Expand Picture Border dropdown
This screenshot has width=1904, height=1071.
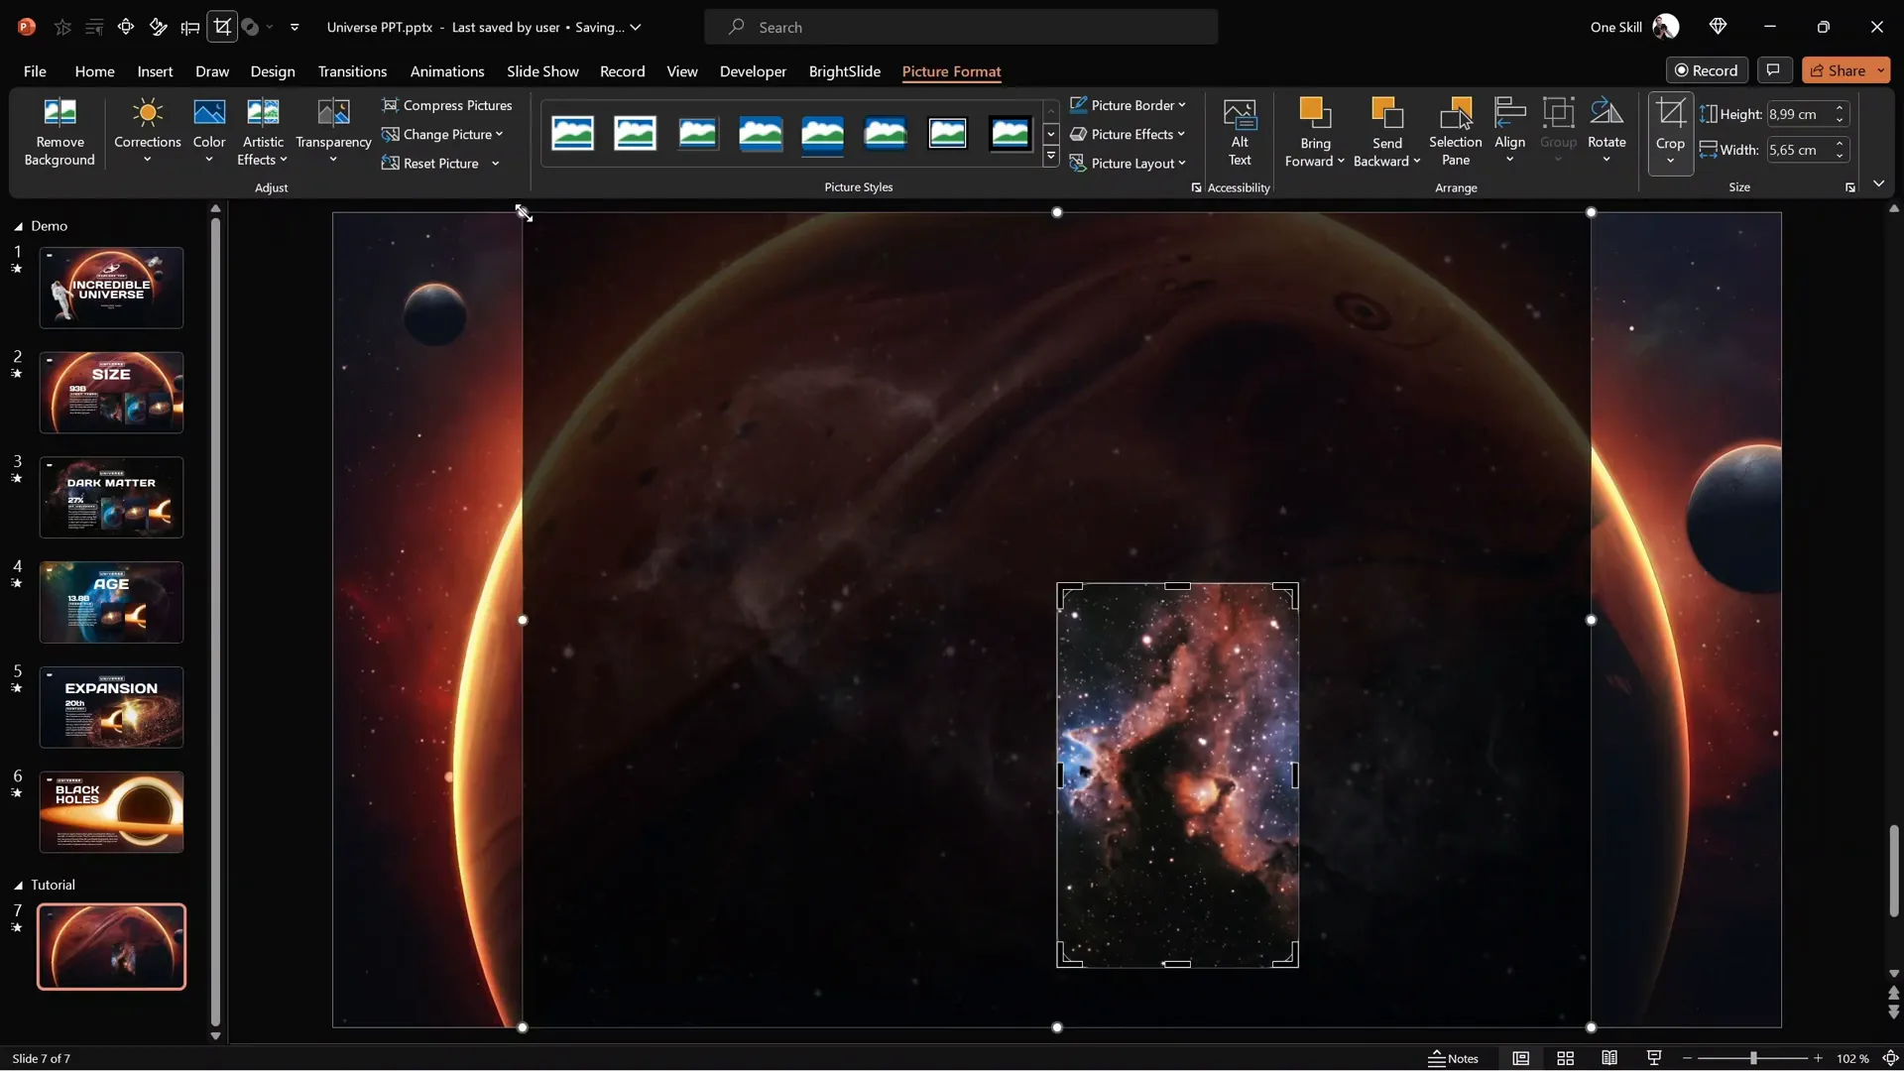tap(1182, 105)
